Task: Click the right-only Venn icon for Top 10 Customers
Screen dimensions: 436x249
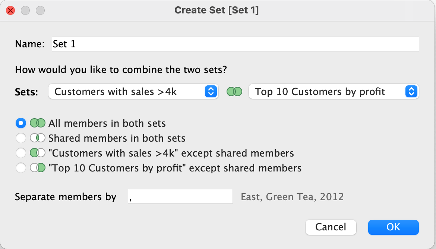Action: click(37, 168)
